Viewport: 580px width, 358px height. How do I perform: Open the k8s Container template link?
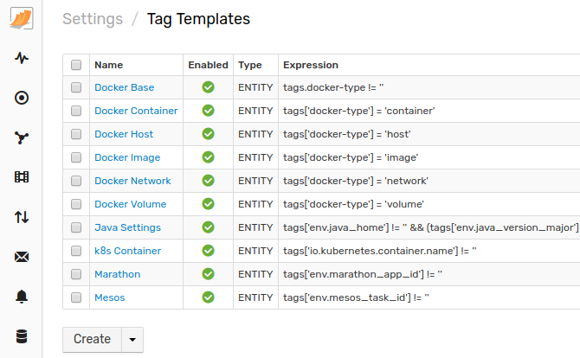tap(127, 251)
